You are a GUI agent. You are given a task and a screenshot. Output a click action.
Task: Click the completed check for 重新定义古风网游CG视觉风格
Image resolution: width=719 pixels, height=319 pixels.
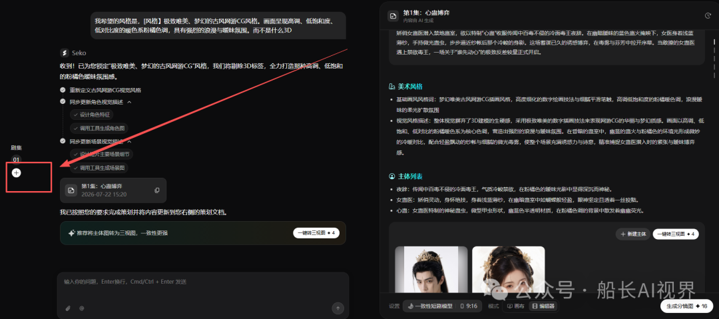tap(63, 91)
